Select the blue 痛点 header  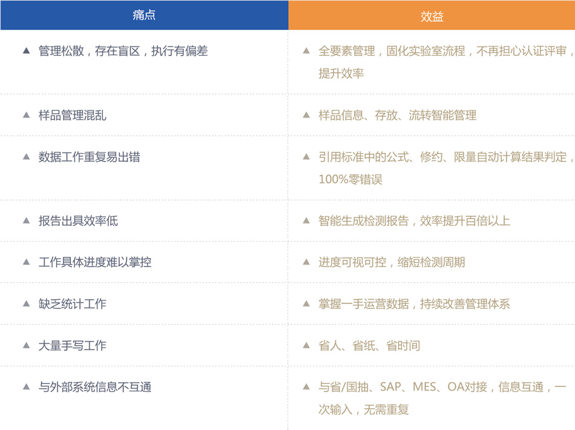[144, 15]
